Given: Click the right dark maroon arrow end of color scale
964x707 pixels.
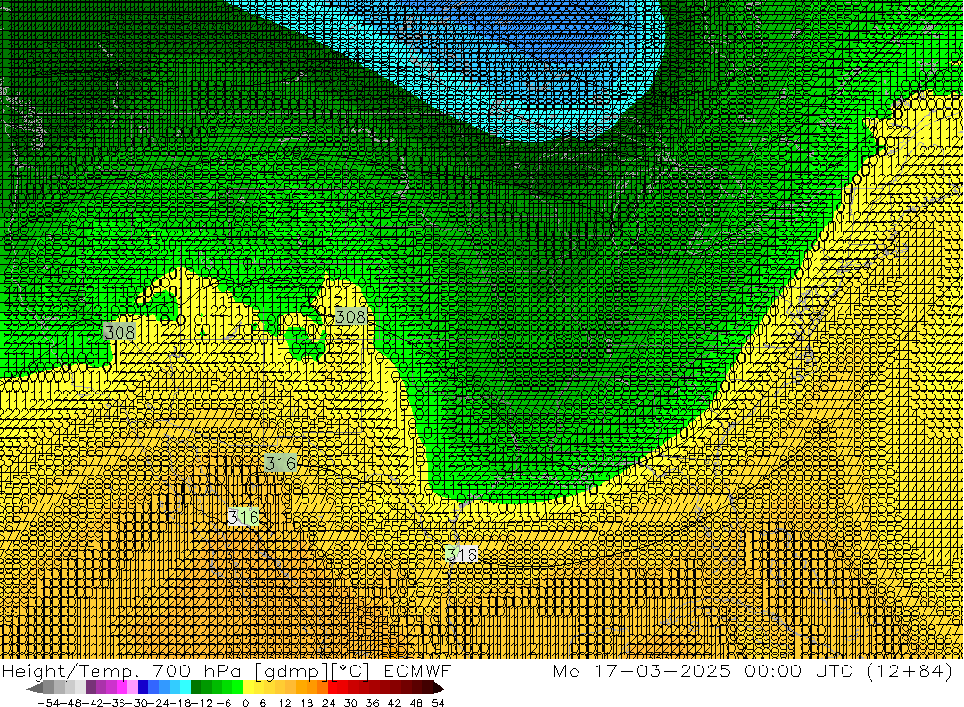Looking at the screenshot, I should click(438, 689).
